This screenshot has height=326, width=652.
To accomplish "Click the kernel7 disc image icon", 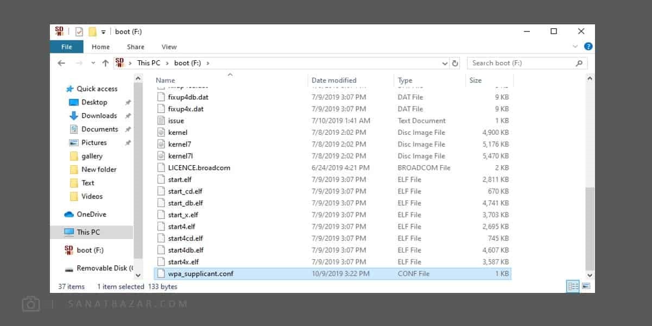I will (161, 144).
